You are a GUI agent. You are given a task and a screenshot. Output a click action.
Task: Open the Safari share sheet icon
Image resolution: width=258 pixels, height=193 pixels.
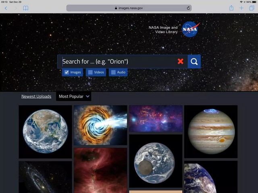coord(231,8)
